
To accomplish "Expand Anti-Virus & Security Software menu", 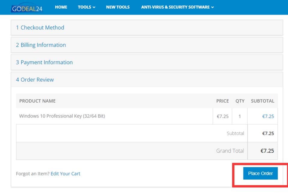I will tap(177, 7).
